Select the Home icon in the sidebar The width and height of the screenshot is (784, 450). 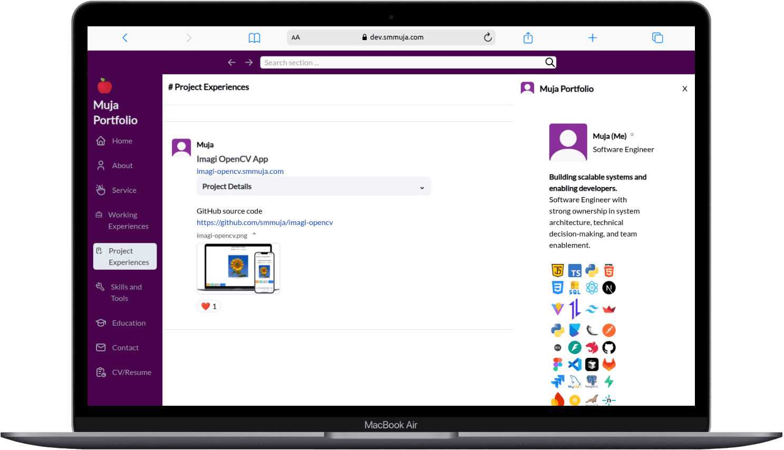(x=101, y=141)
